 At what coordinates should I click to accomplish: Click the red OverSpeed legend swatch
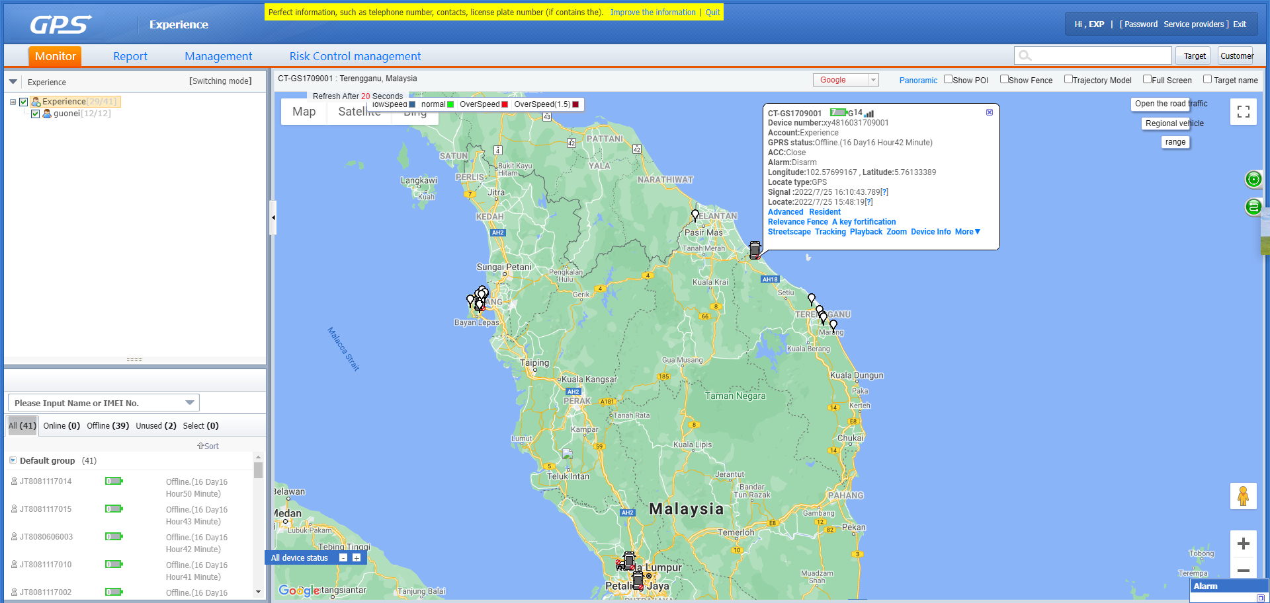click(x=505, y=104)
